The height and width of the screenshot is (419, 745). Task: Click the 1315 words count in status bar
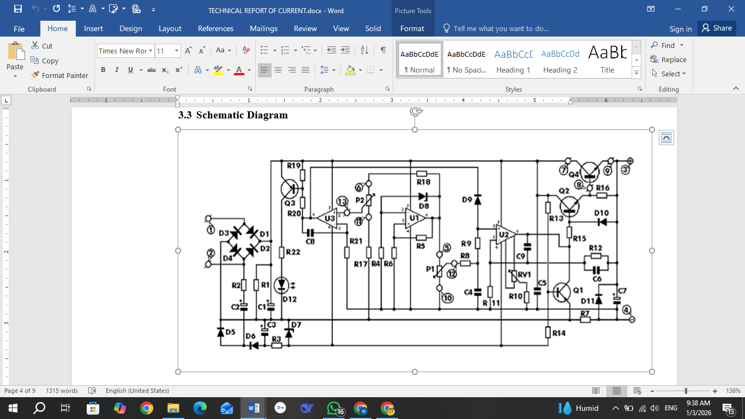[x=62, y=391]
